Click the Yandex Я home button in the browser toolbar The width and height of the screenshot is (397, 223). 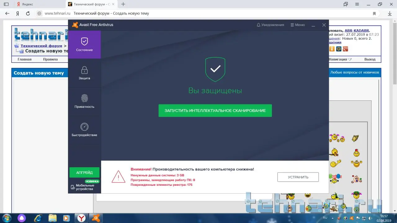(x=18, y=13)
